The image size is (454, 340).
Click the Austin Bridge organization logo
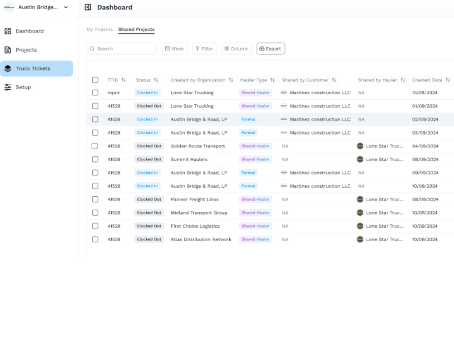pyautogui.click(x=9, y=7)
